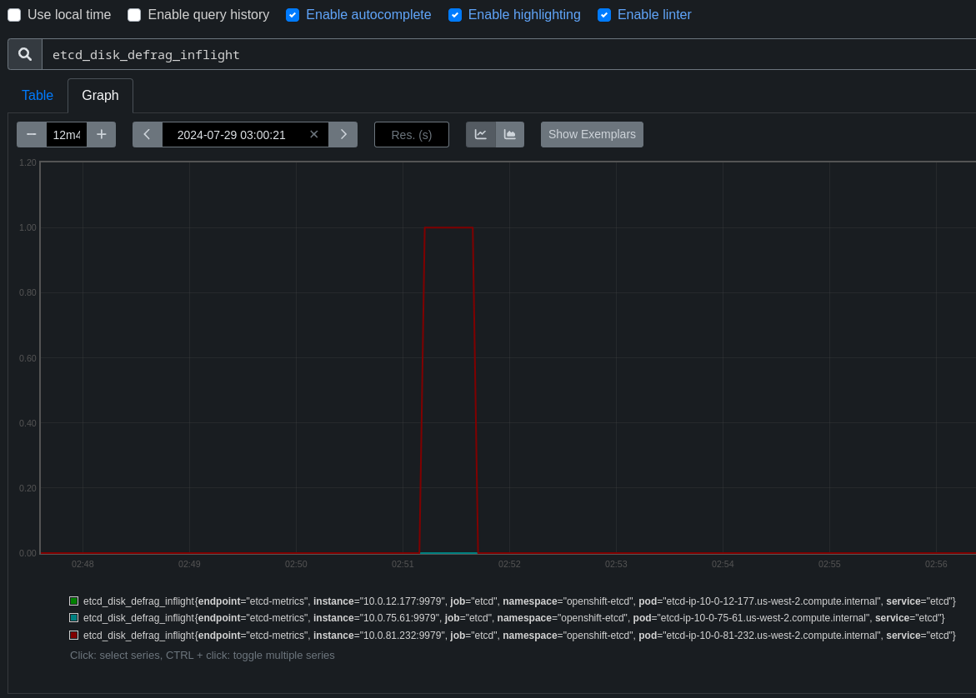Click the 1.00 y-axis label

point(28,227)
